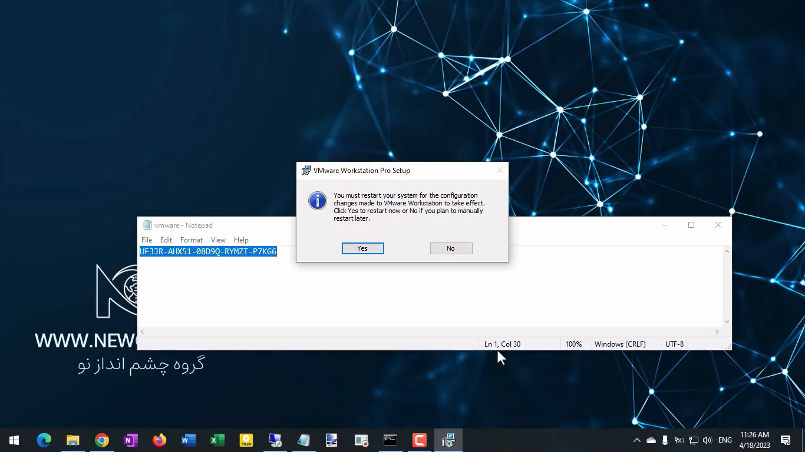This screenshot has width=805, height=452.
Task: Click the microphone tray icon
Action: [665, 440]
